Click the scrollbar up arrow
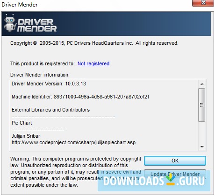Viewport: 215px width, 196px height. (x=202, y=84)
